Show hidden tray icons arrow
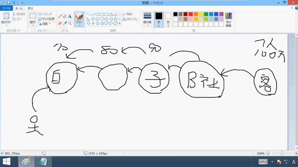The width and height of the screenshot is (298, 167). 272,162
